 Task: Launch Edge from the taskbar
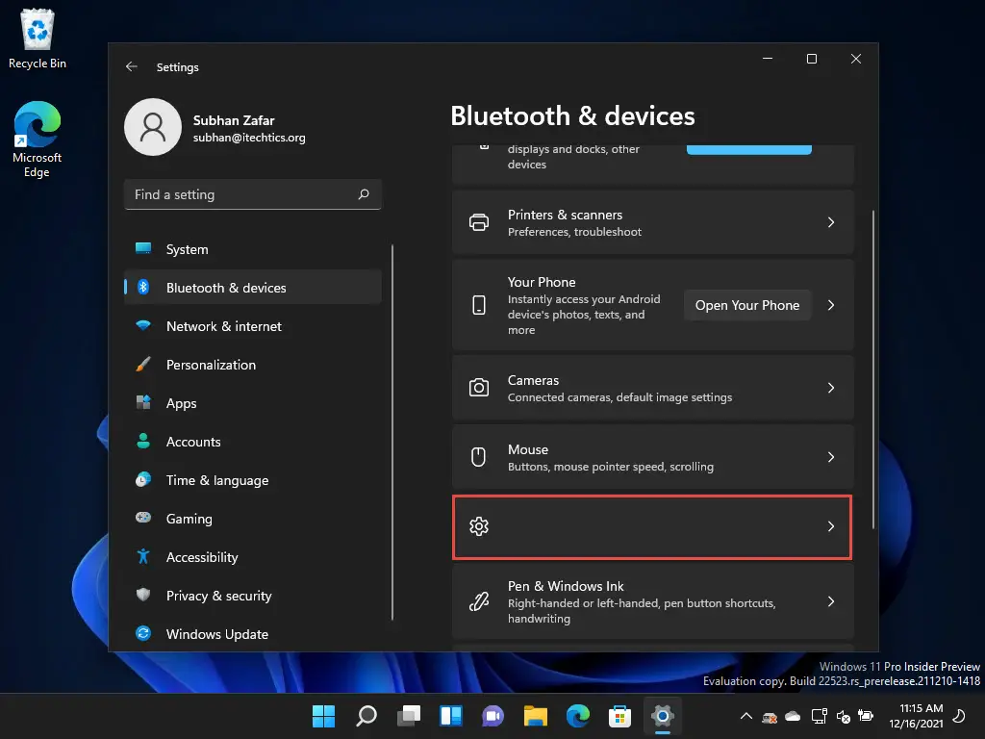click(x=578, y=716)
